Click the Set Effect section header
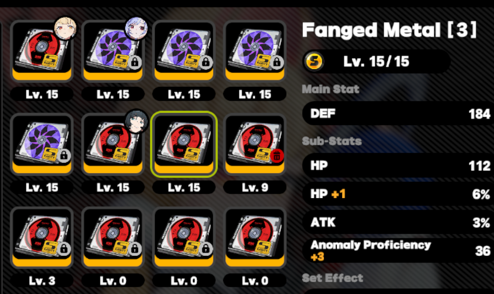This screenshot has height=294, width=494. pyautogui.click(x=333, y=278)
